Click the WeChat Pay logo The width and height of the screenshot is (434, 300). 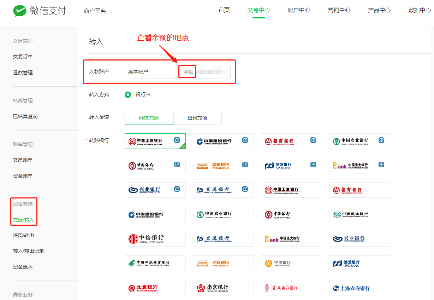click(x=40, y=11)
